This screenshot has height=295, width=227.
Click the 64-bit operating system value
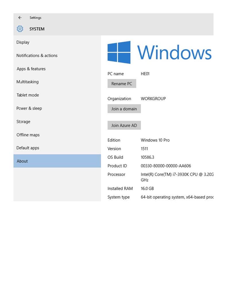click(177, 197)
